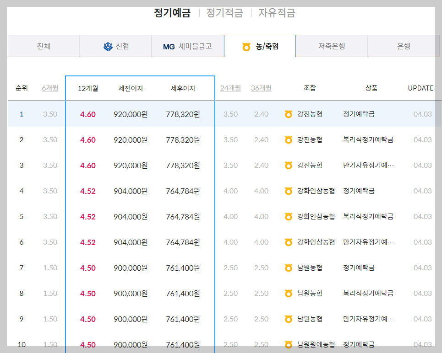The height and width of the screenshot is (353, 442).
Task: Click 농협 icon in rank 3 row
Action: (x=289, y=165)
